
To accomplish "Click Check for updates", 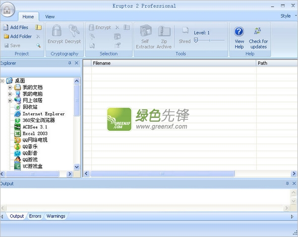I will coord(258,38).
